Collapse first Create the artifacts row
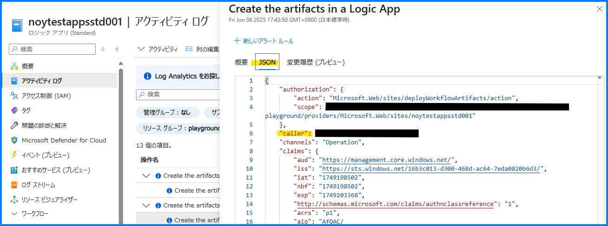The height and width of the screenshot is (226, 608). (147, 176)
